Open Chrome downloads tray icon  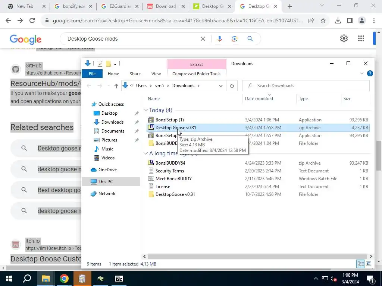338,21
